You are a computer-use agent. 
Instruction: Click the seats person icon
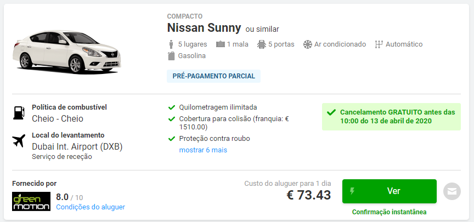point(171,44)
